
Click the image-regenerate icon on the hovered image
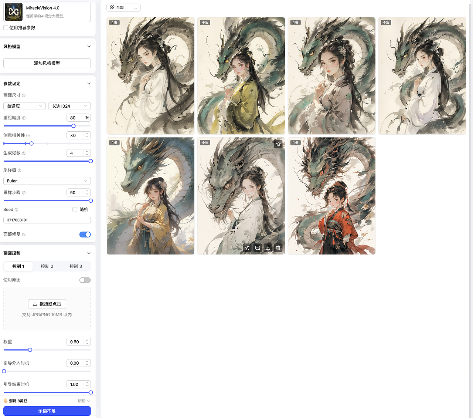[258, 248]
